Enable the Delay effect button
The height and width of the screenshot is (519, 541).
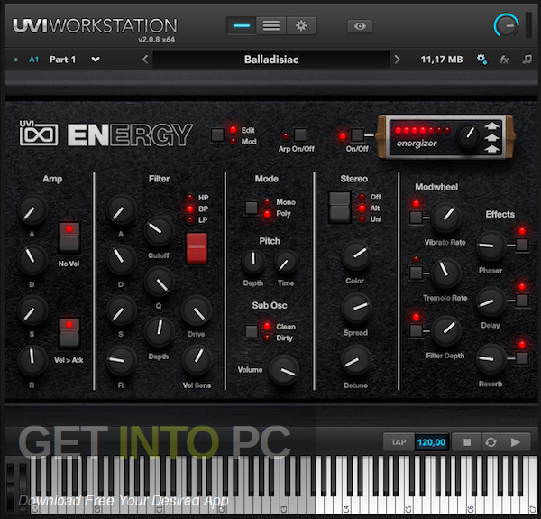coord(522,301)
